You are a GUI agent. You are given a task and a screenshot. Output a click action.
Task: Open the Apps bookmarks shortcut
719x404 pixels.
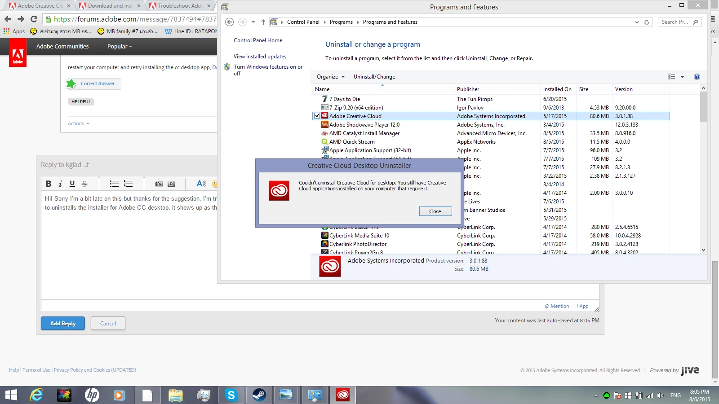click(x=14, y=31)
